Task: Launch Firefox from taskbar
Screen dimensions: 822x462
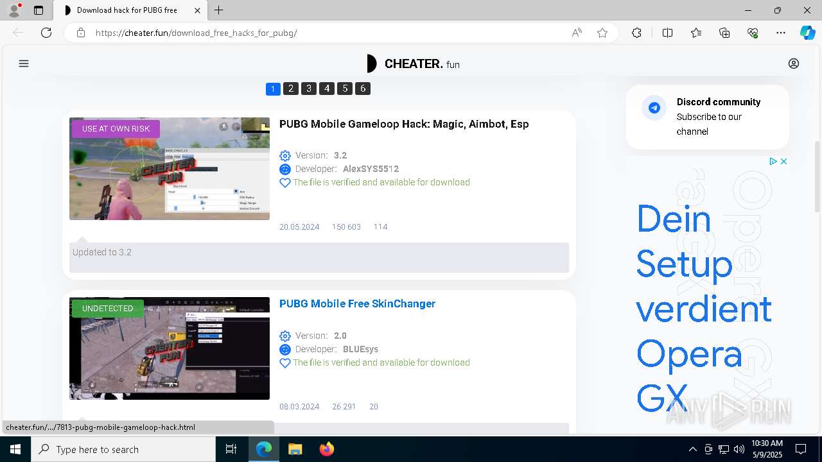Action: [326, 449]
